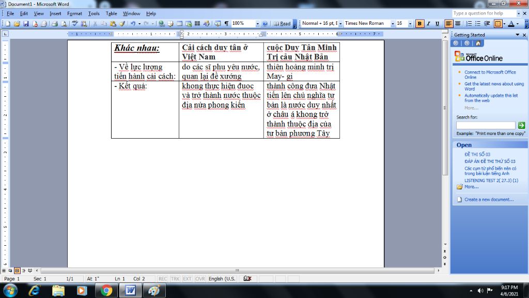Open the Insert menu

click(x=55, y=13)
